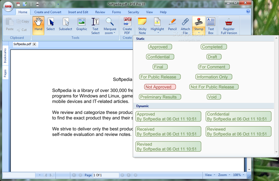Open the quick access toolbar customize arrow
Screen dimensions: 279x181
[58, 4]
